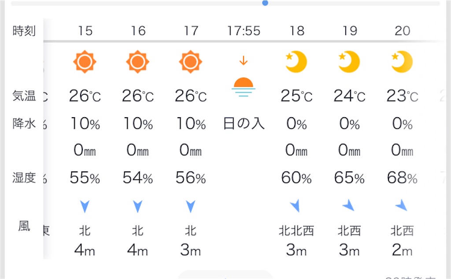451x279 pixels.
Task: Click the moon icon for 19 o'clock
Action: (x=349, y=62)
